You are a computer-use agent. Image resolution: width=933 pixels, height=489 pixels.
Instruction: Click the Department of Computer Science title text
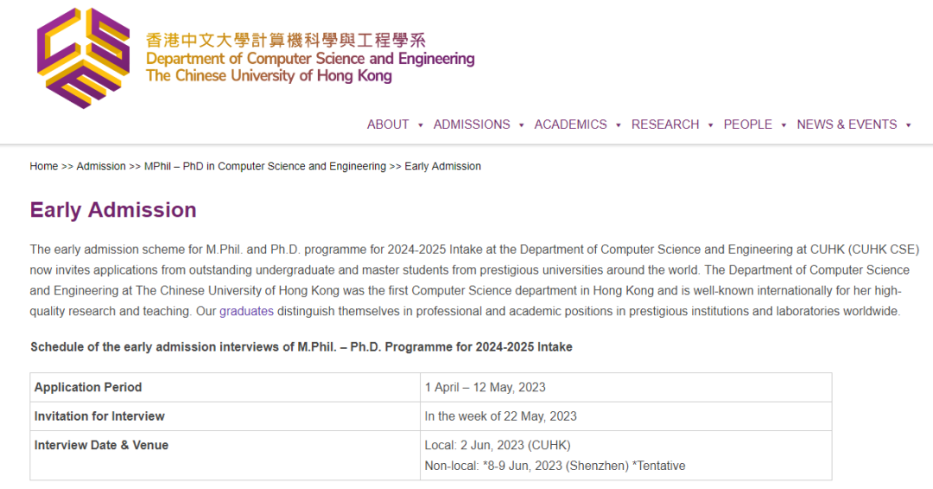310,59
